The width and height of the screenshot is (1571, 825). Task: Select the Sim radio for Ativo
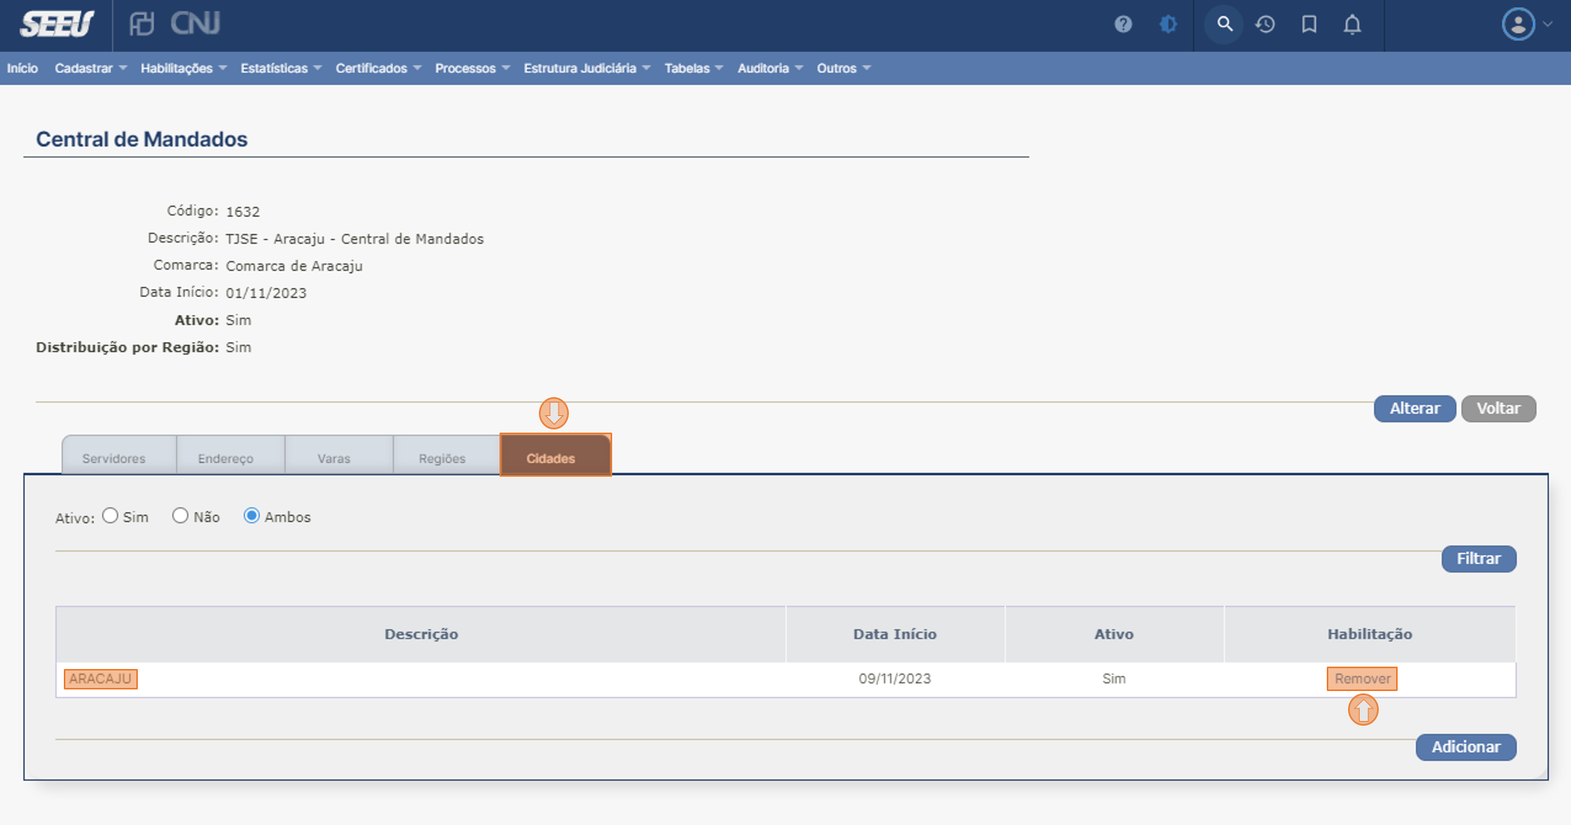point(110,515)
